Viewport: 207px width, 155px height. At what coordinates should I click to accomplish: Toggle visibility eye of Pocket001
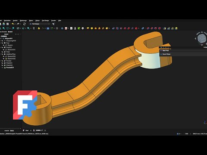point(3,68)
